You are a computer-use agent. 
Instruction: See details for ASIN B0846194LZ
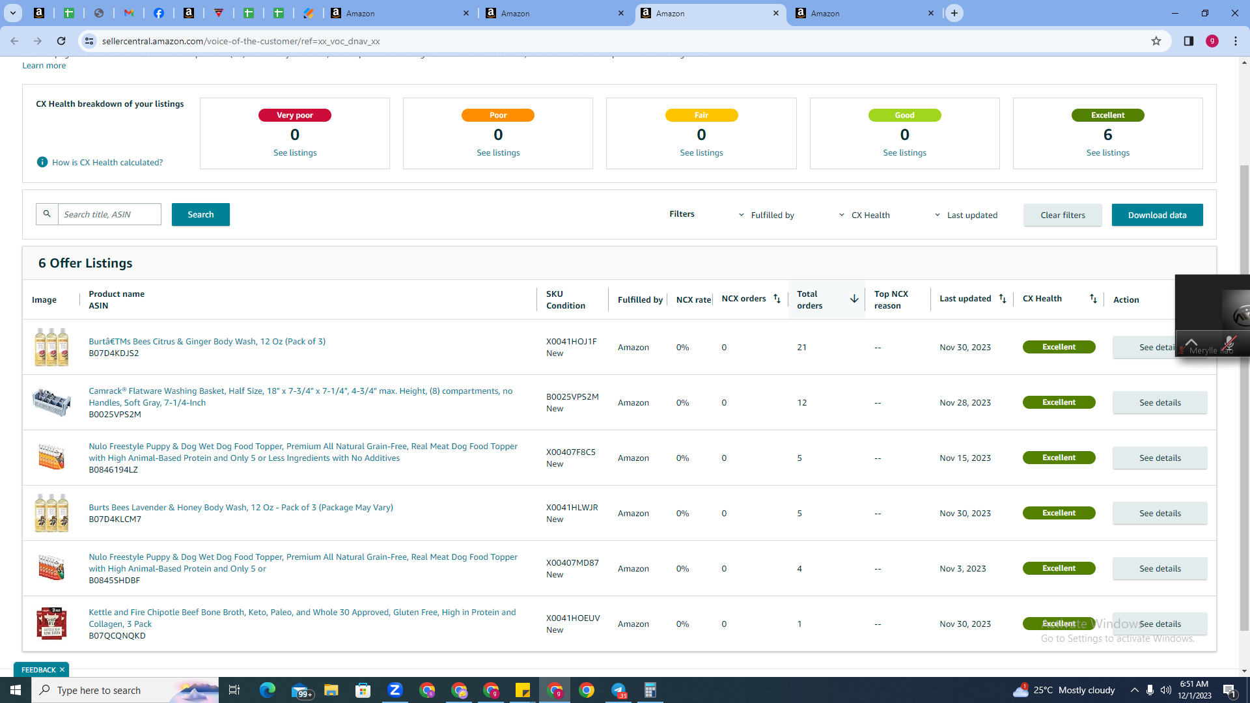point(1160,458)
